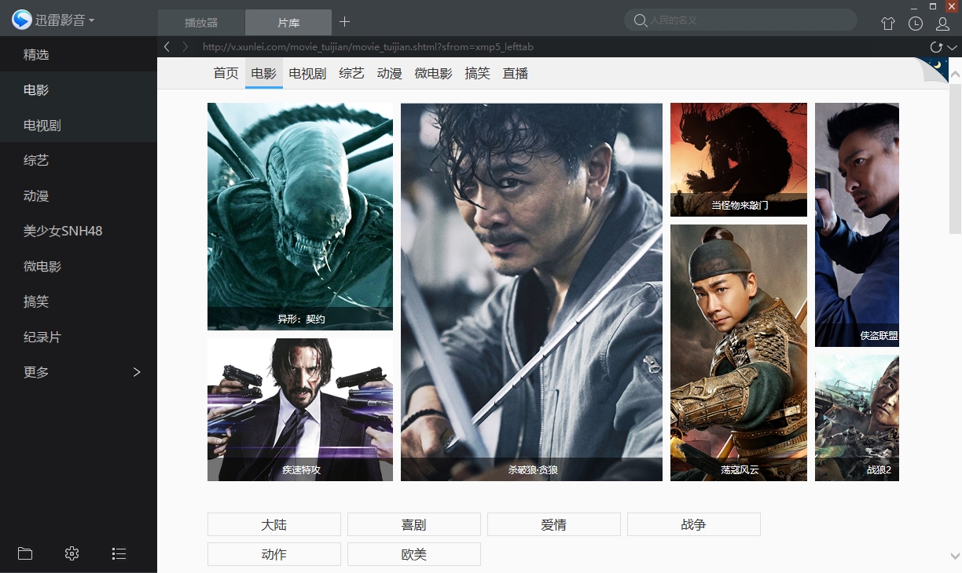This screenshot has width=962, height=573.
Task: Click the scrollbar down arrow
Action: (x=955, y=556)
